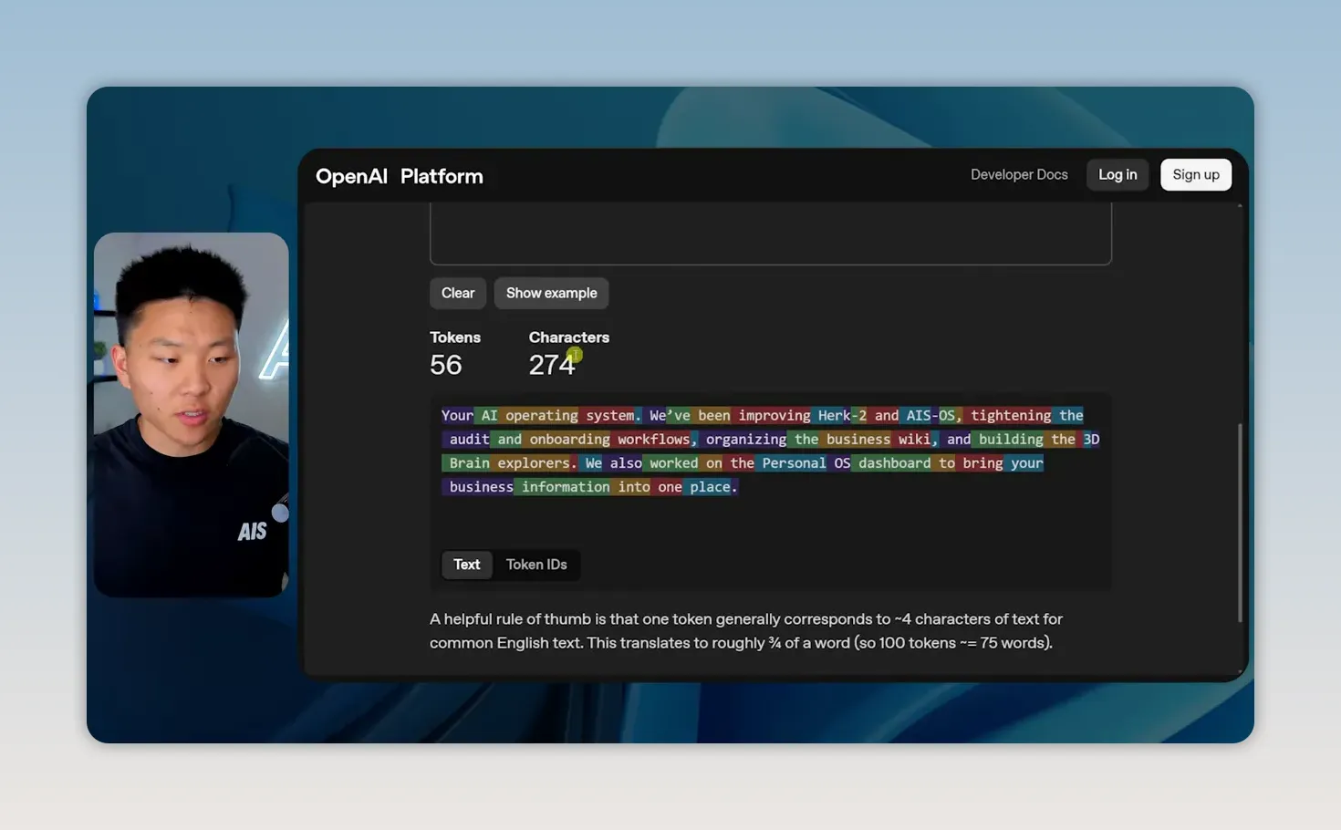Click the highlighted token "dashboard"
This screenshot has width=1341, height=830.
891,463
